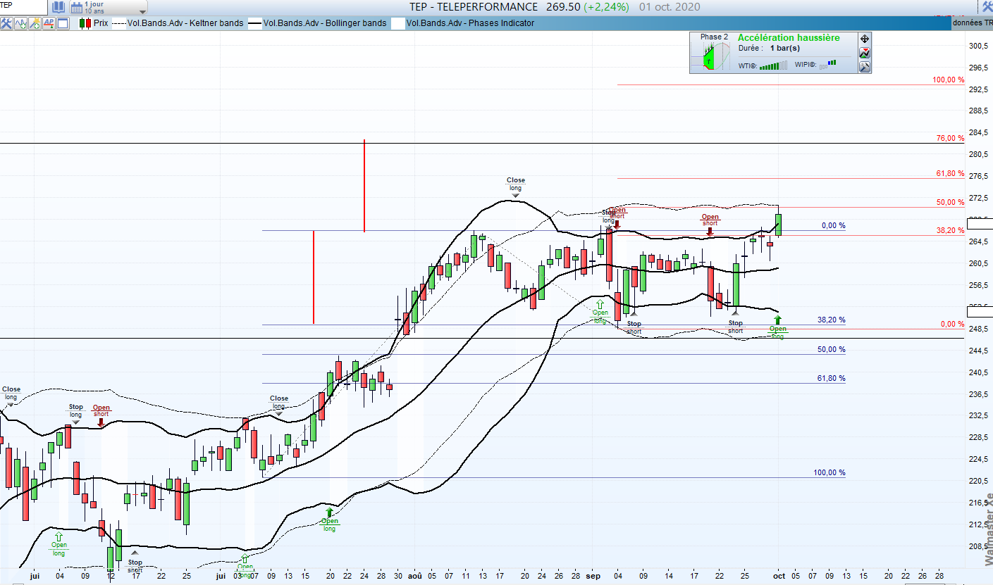Click the TEP ticker input field

24,7
